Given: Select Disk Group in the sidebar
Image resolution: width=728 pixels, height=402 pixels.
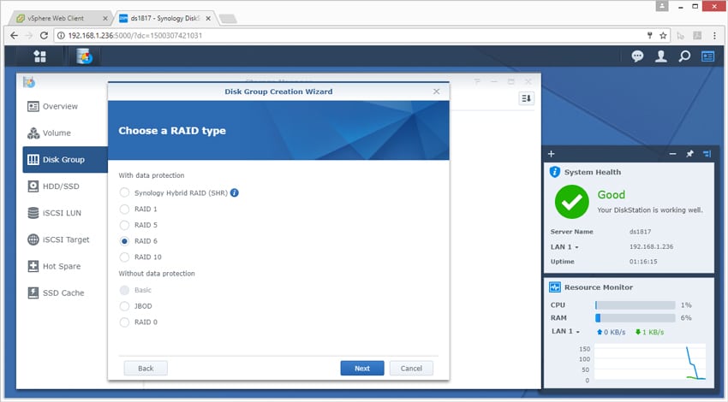Looking at the screenshot, I should [x=65, y=159].
